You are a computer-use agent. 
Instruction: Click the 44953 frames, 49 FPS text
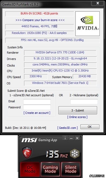(x=39, y=26)
